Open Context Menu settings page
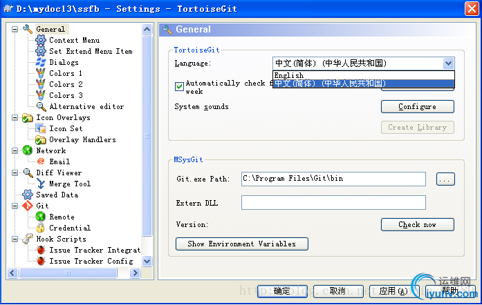This screenshot has width=482, height=305. [x=75, y=40]
